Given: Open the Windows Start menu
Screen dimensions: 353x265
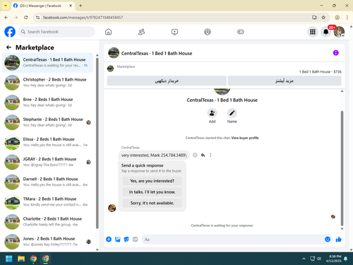Looking at the screenshot, I should tap(9, 259).
